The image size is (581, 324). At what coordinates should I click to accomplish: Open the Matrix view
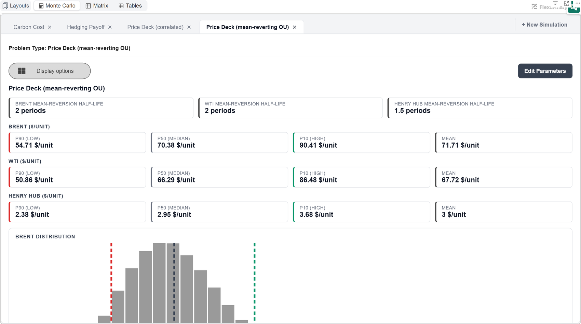(97, 6)
